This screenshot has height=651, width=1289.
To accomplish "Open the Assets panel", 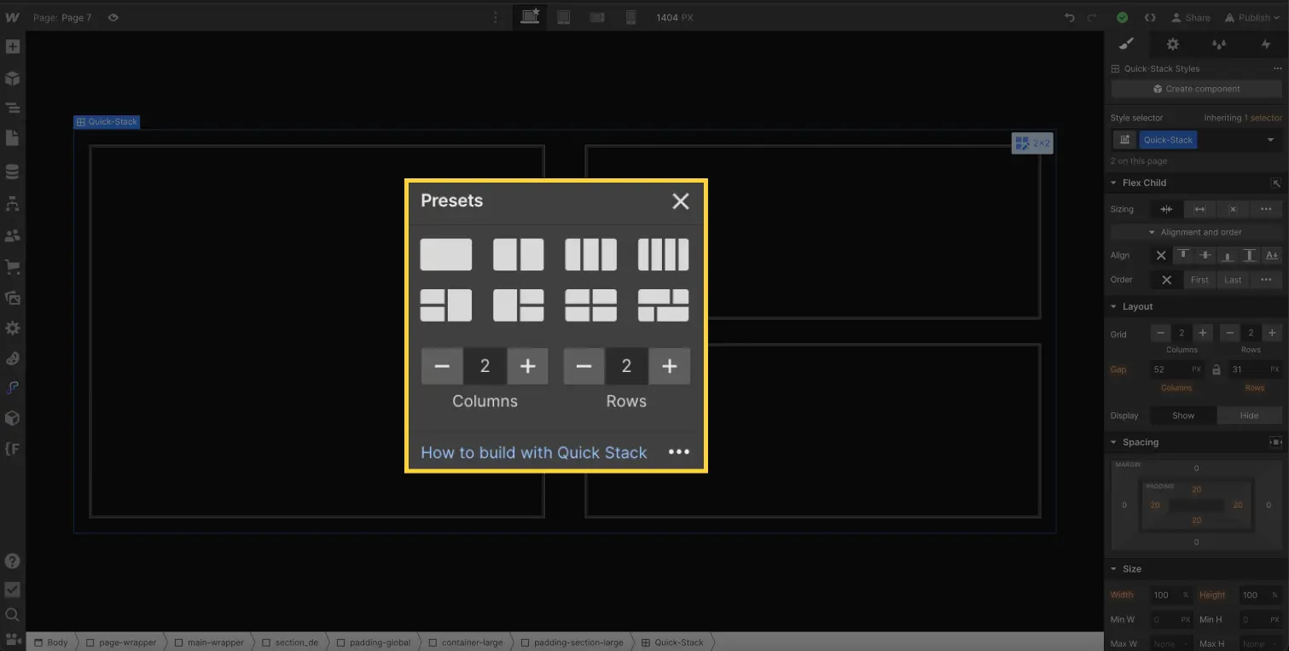I will tap(13, 298).
